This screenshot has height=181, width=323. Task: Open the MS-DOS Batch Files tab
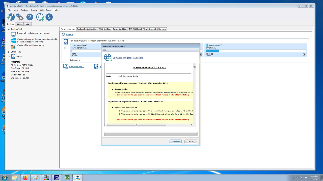pyautogui.click(x=138, y=29)
